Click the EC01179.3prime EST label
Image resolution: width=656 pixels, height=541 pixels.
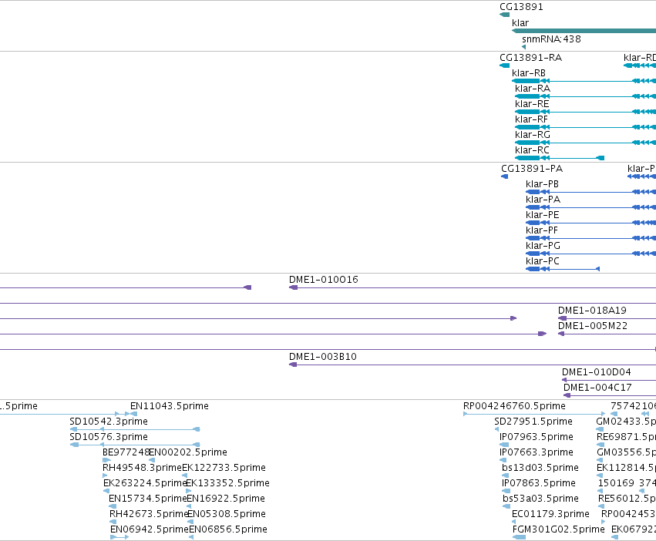(x=551, y=514)
